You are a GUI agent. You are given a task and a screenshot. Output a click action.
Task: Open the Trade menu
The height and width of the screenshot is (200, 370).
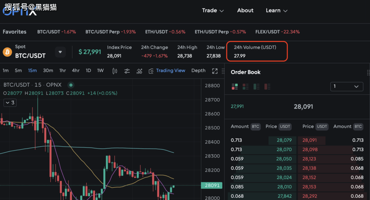(213, 10)
